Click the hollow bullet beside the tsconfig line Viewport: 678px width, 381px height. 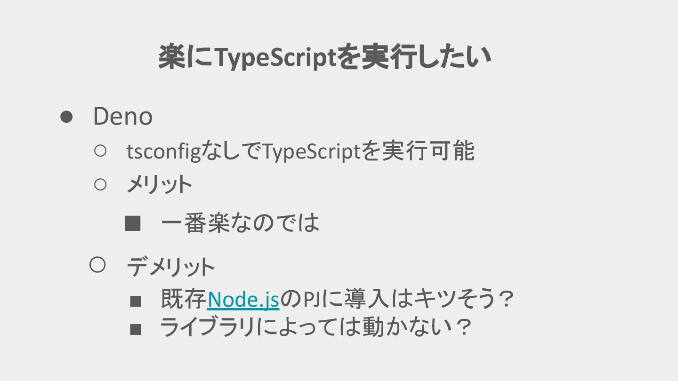coord(101,151)
